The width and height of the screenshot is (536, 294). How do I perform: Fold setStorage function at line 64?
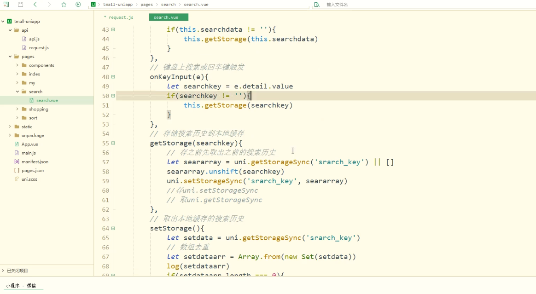click(113, 229)
